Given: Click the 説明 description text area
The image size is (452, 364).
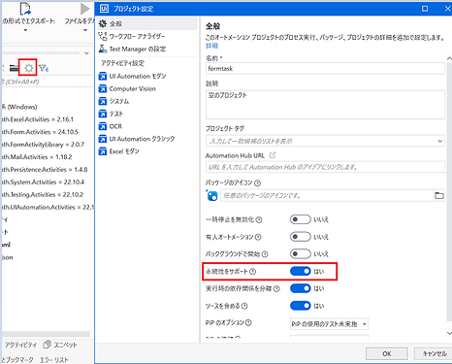Looking at the screenshot, I should click(325, 104).
